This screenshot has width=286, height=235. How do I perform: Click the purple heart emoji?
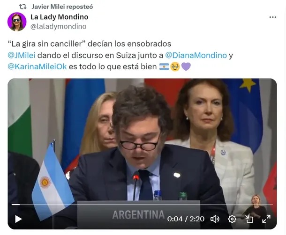pyautogui.click(x=186, y=66)
